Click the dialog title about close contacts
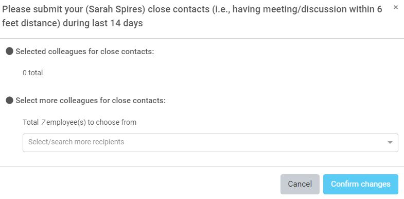 192,16
